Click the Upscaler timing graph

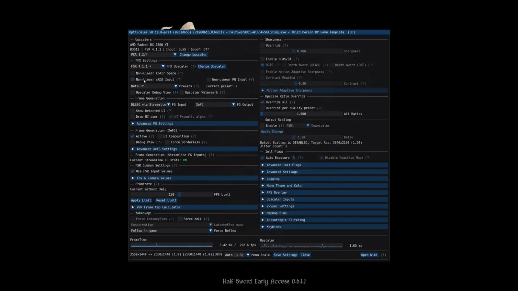[x=301, y=246]
